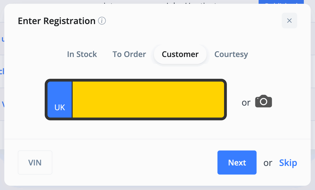Image resolution: width=315 pixels, height=190 pixels.
Task: Skip the registration step
Action: coord(288,163)
